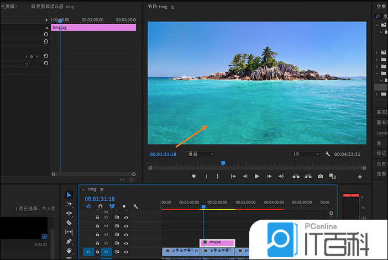Open the 节目: timing monitor tab
The image size is (388, 260).
click(x=158, y=7)
